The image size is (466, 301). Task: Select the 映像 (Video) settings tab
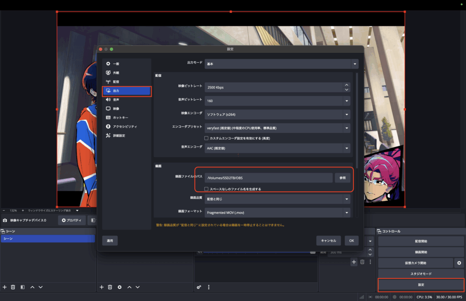click(x=116, y=109)
